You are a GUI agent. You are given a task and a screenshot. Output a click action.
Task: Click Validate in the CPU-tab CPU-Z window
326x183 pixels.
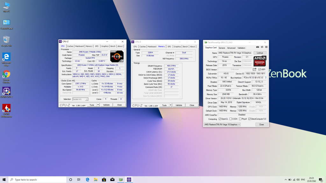[x=106, y=105]
